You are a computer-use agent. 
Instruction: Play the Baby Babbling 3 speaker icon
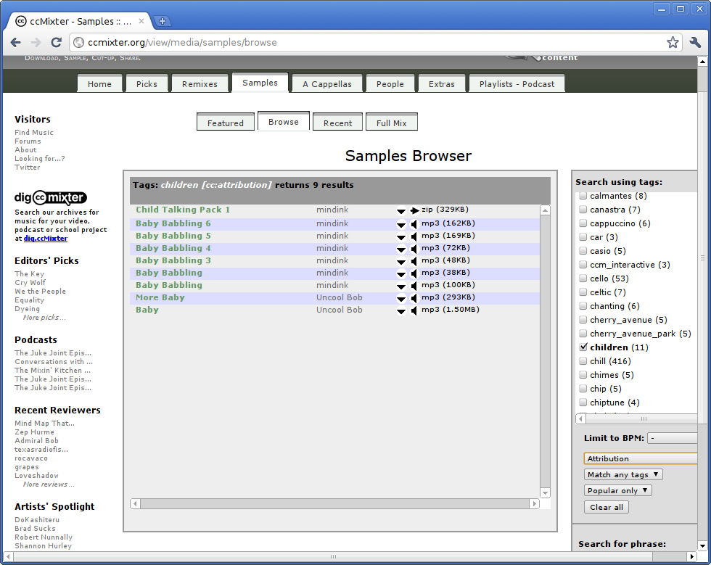(414, 260)
